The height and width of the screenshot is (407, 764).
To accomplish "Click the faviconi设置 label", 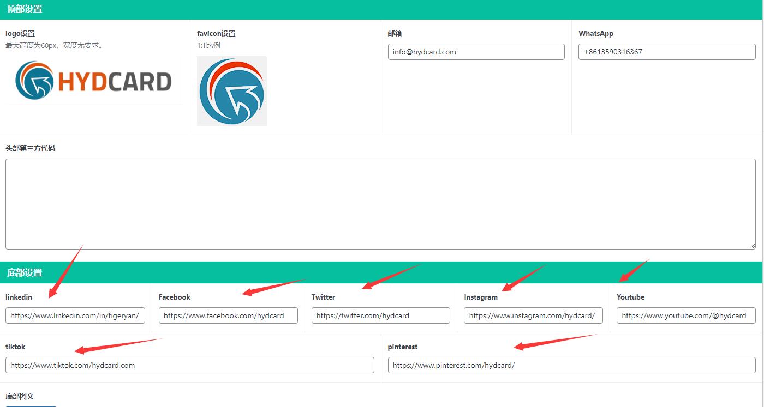I will (x=216, y=33).
